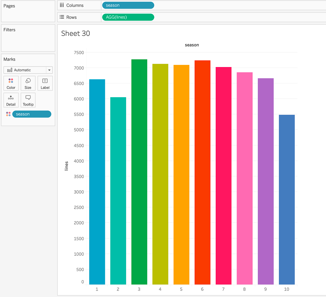Click the season pill on Columns shelf
326x297 pixels.
pos(128,5)
